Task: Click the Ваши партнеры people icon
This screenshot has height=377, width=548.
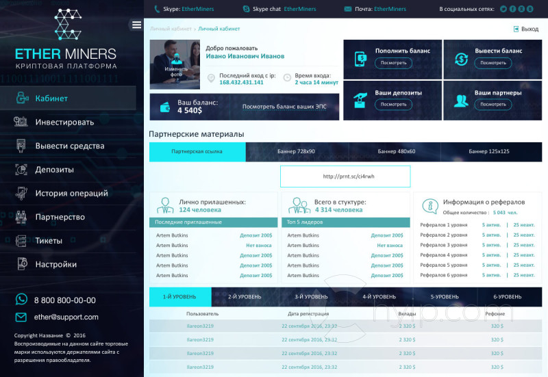Action: (461, 101)
